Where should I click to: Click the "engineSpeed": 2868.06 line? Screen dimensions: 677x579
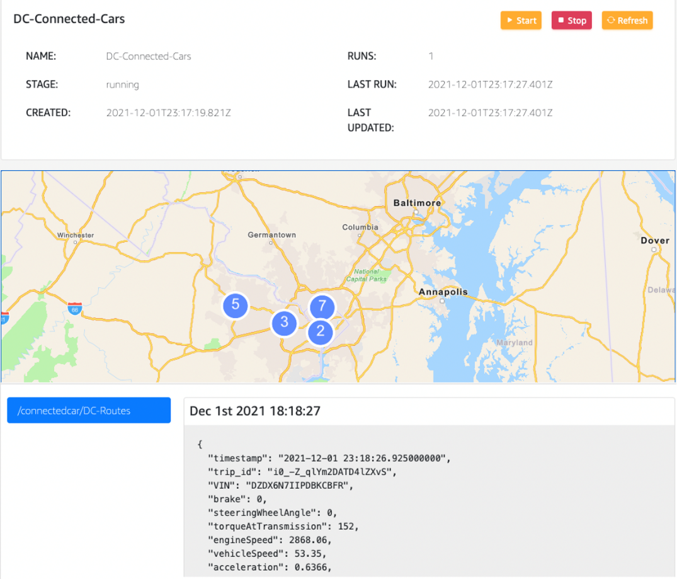click(x=270, y=540)
